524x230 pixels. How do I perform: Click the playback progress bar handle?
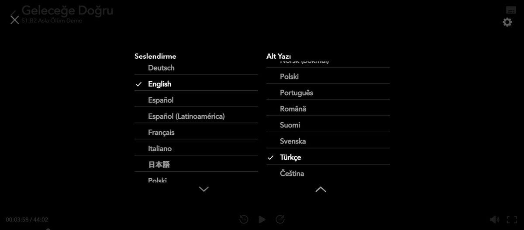click(x=48, y=229)
